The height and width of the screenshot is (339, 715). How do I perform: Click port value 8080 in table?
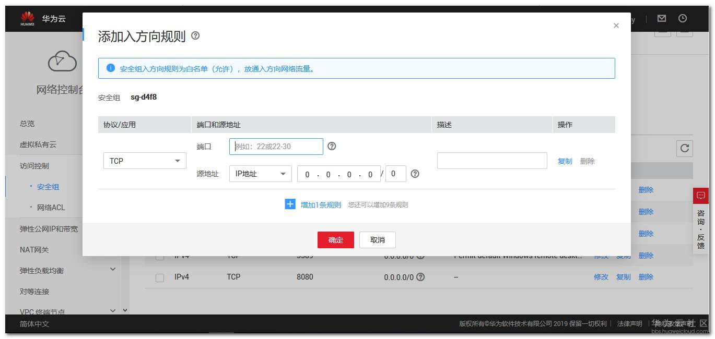pyautogui.click(x=305, y=277)
